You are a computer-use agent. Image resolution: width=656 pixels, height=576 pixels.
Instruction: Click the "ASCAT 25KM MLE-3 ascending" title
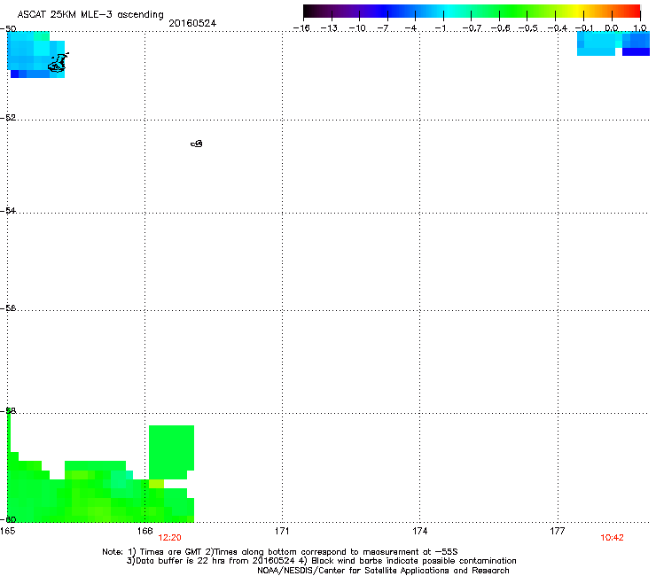(x=90, y=15)
